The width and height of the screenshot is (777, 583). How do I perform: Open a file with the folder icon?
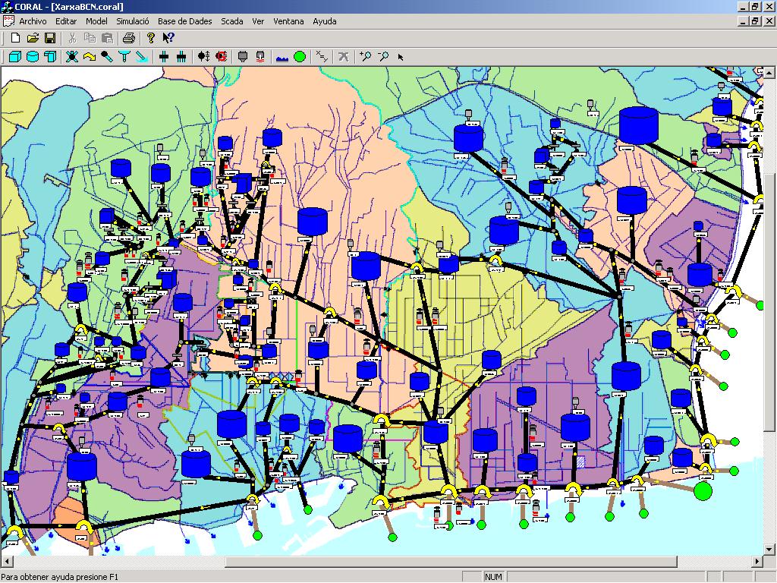click(x=33, y=38)
